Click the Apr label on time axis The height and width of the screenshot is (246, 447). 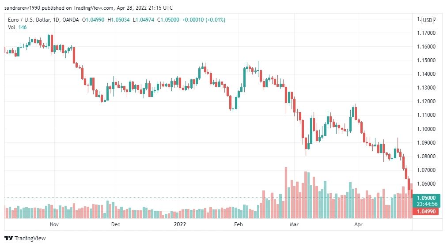(x=358, y=224)
